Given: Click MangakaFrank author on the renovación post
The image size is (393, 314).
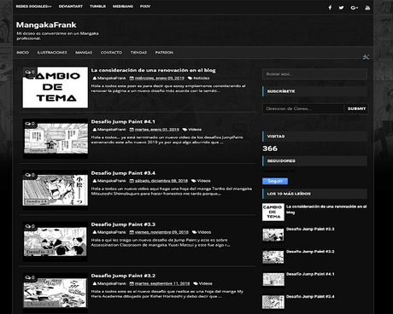Looking at the screenshot, I should 111,78.
